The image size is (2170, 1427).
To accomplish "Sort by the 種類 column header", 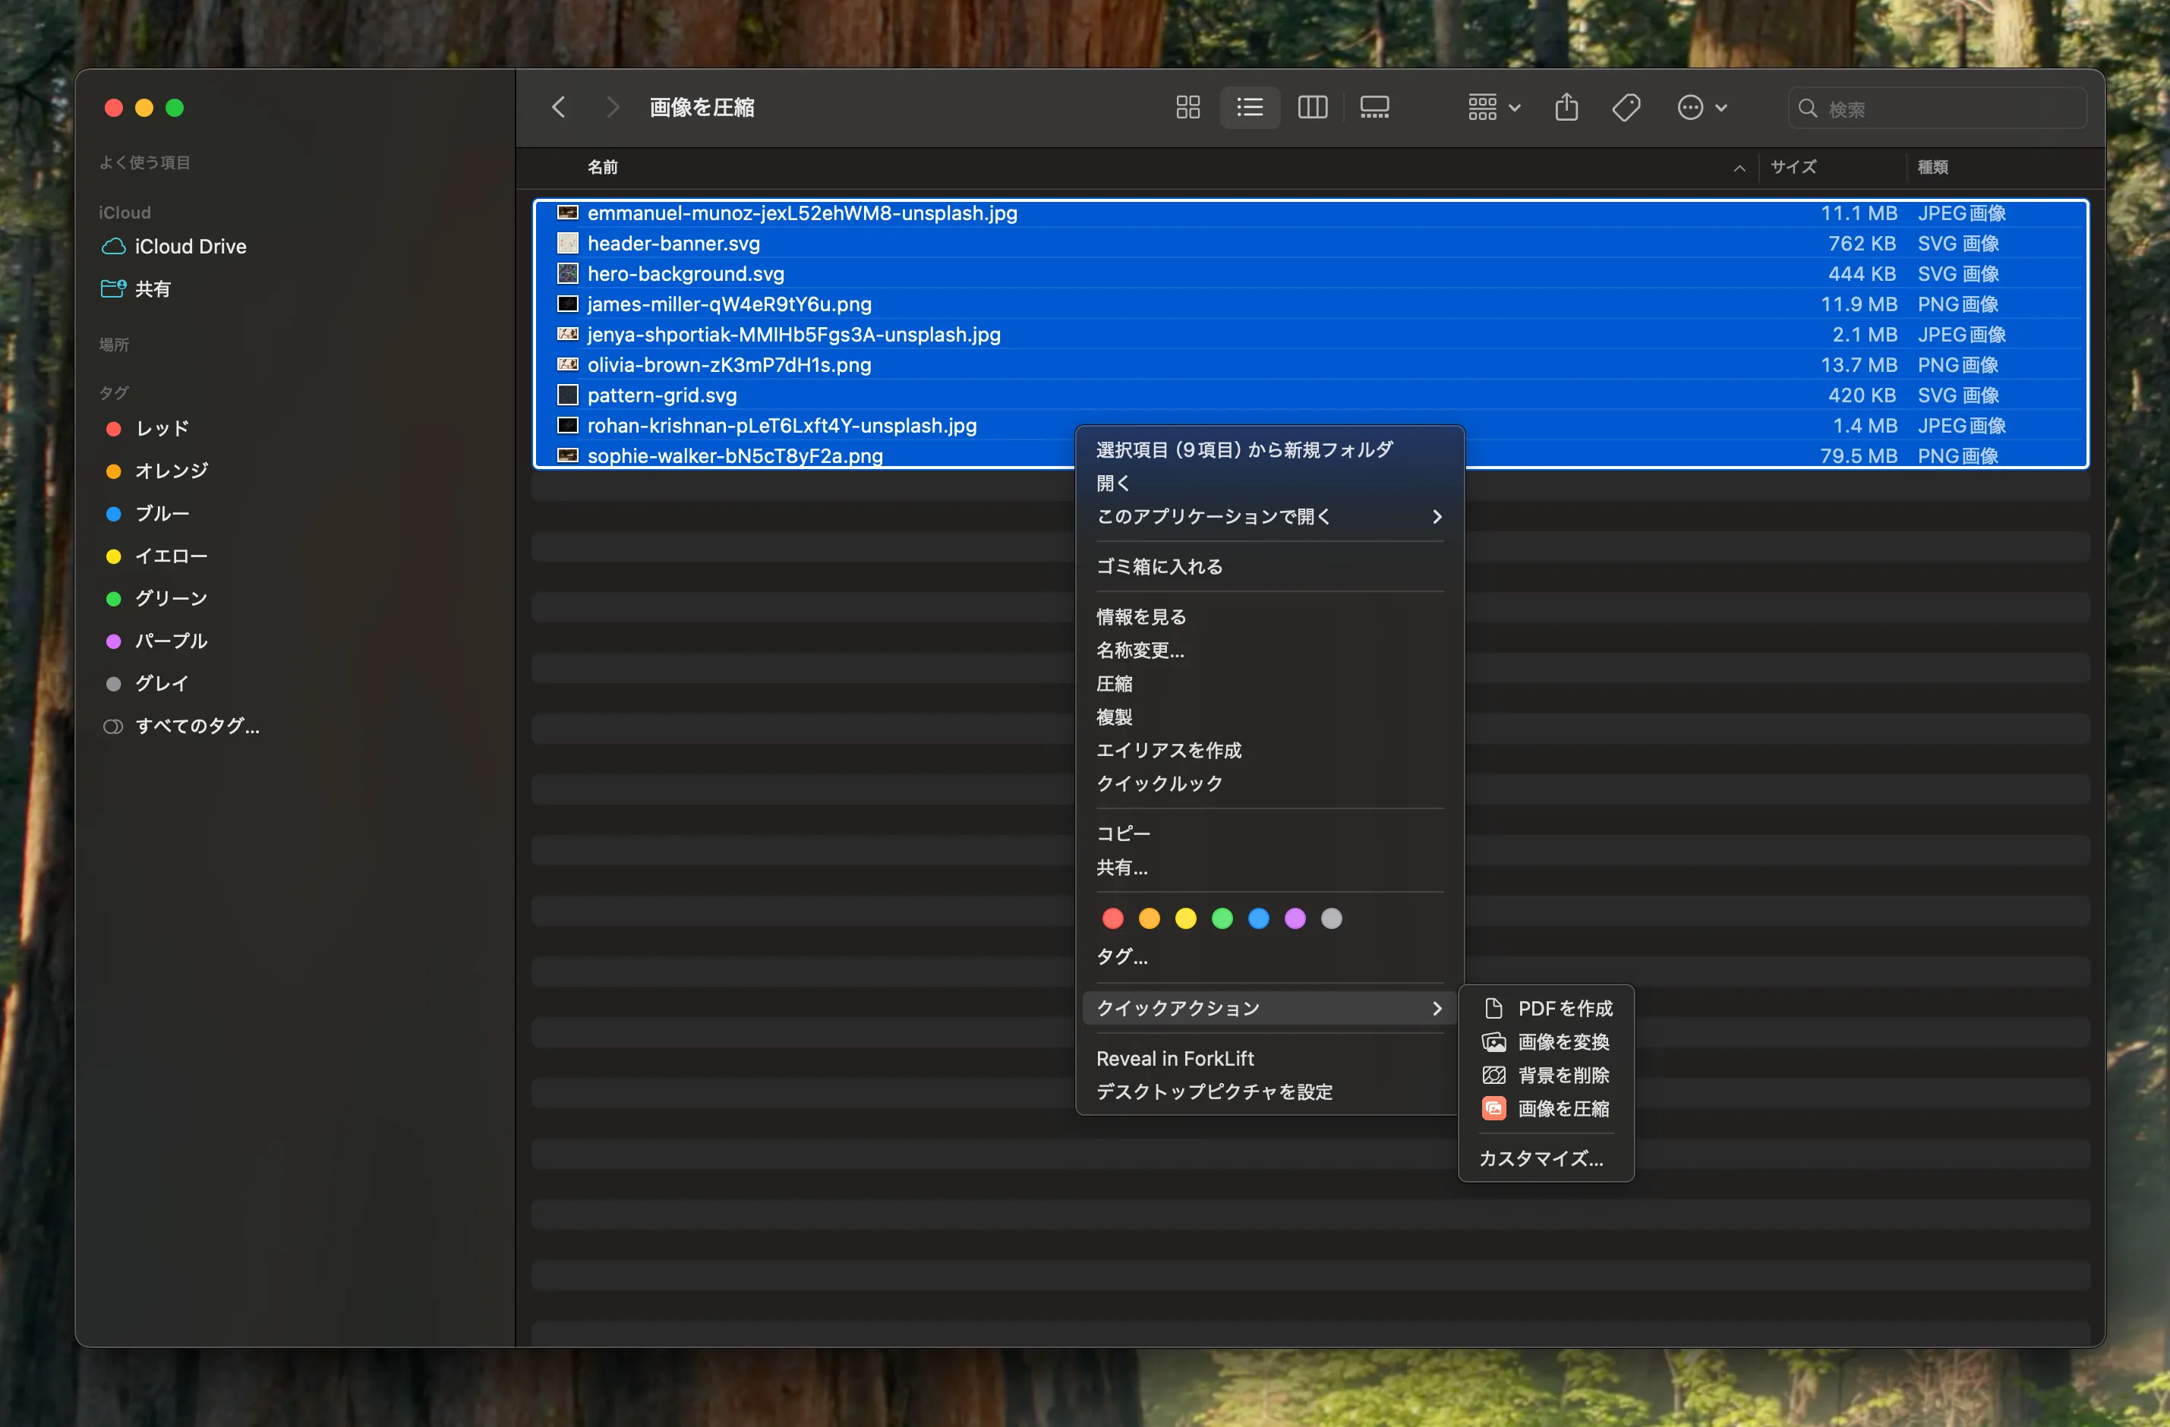I will pyautogui.click(x=1932, y=167).
